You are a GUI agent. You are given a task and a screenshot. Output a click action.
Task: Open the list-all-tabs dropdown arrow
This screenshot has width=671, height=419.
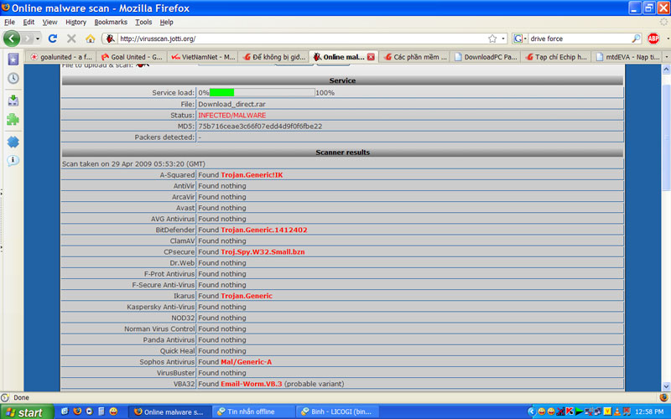(666, 56)
